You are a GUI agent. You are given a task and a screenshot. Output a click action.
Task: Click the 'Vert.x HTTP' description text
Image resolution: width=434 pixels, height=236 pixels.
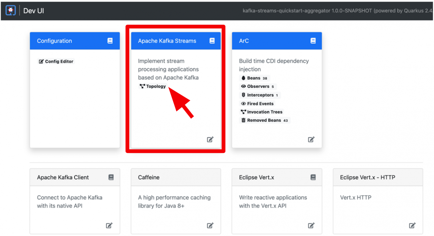pyautogui.click(x=356, y=198)
